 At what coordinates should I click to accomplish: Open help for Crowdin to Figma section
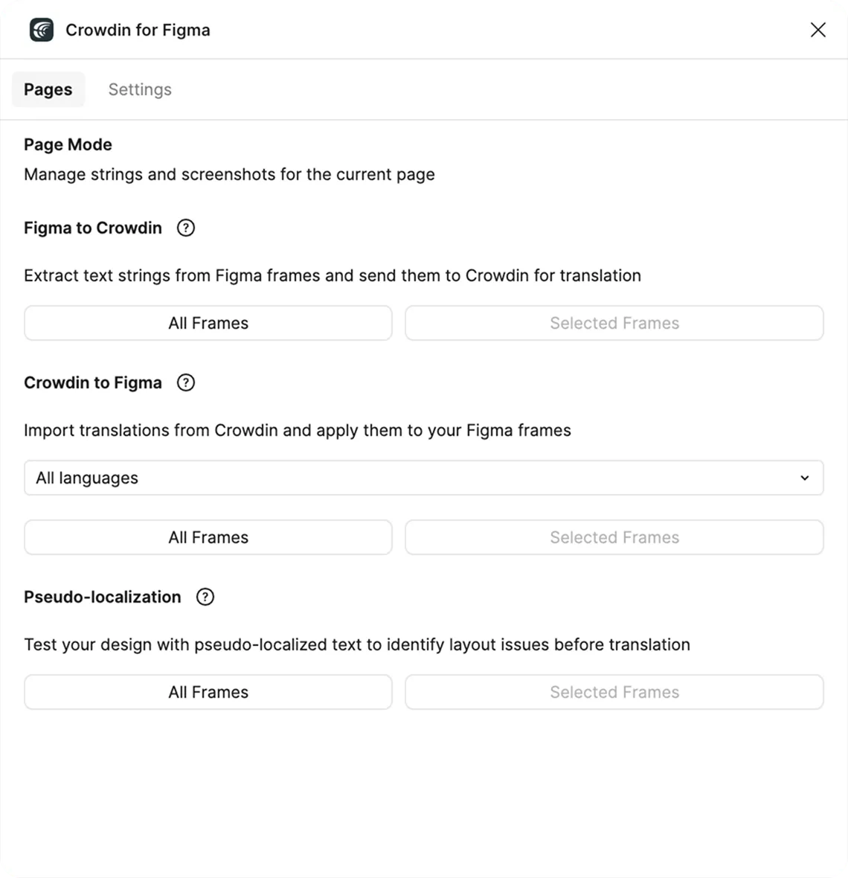pyautogui.click(x=185, y=382)
